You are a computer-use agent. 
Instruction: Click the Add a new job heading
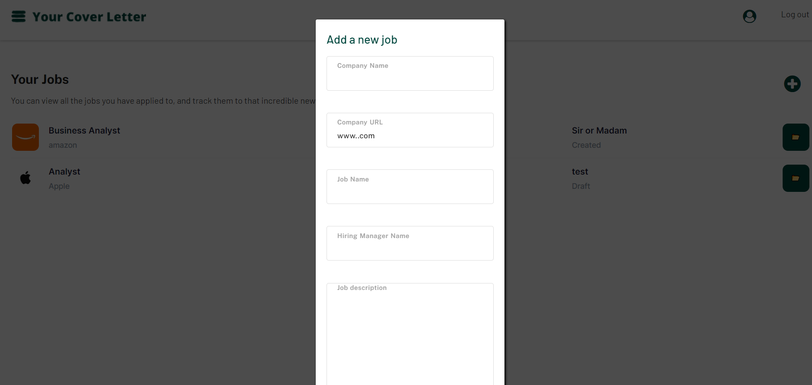(x=362, y=40)
